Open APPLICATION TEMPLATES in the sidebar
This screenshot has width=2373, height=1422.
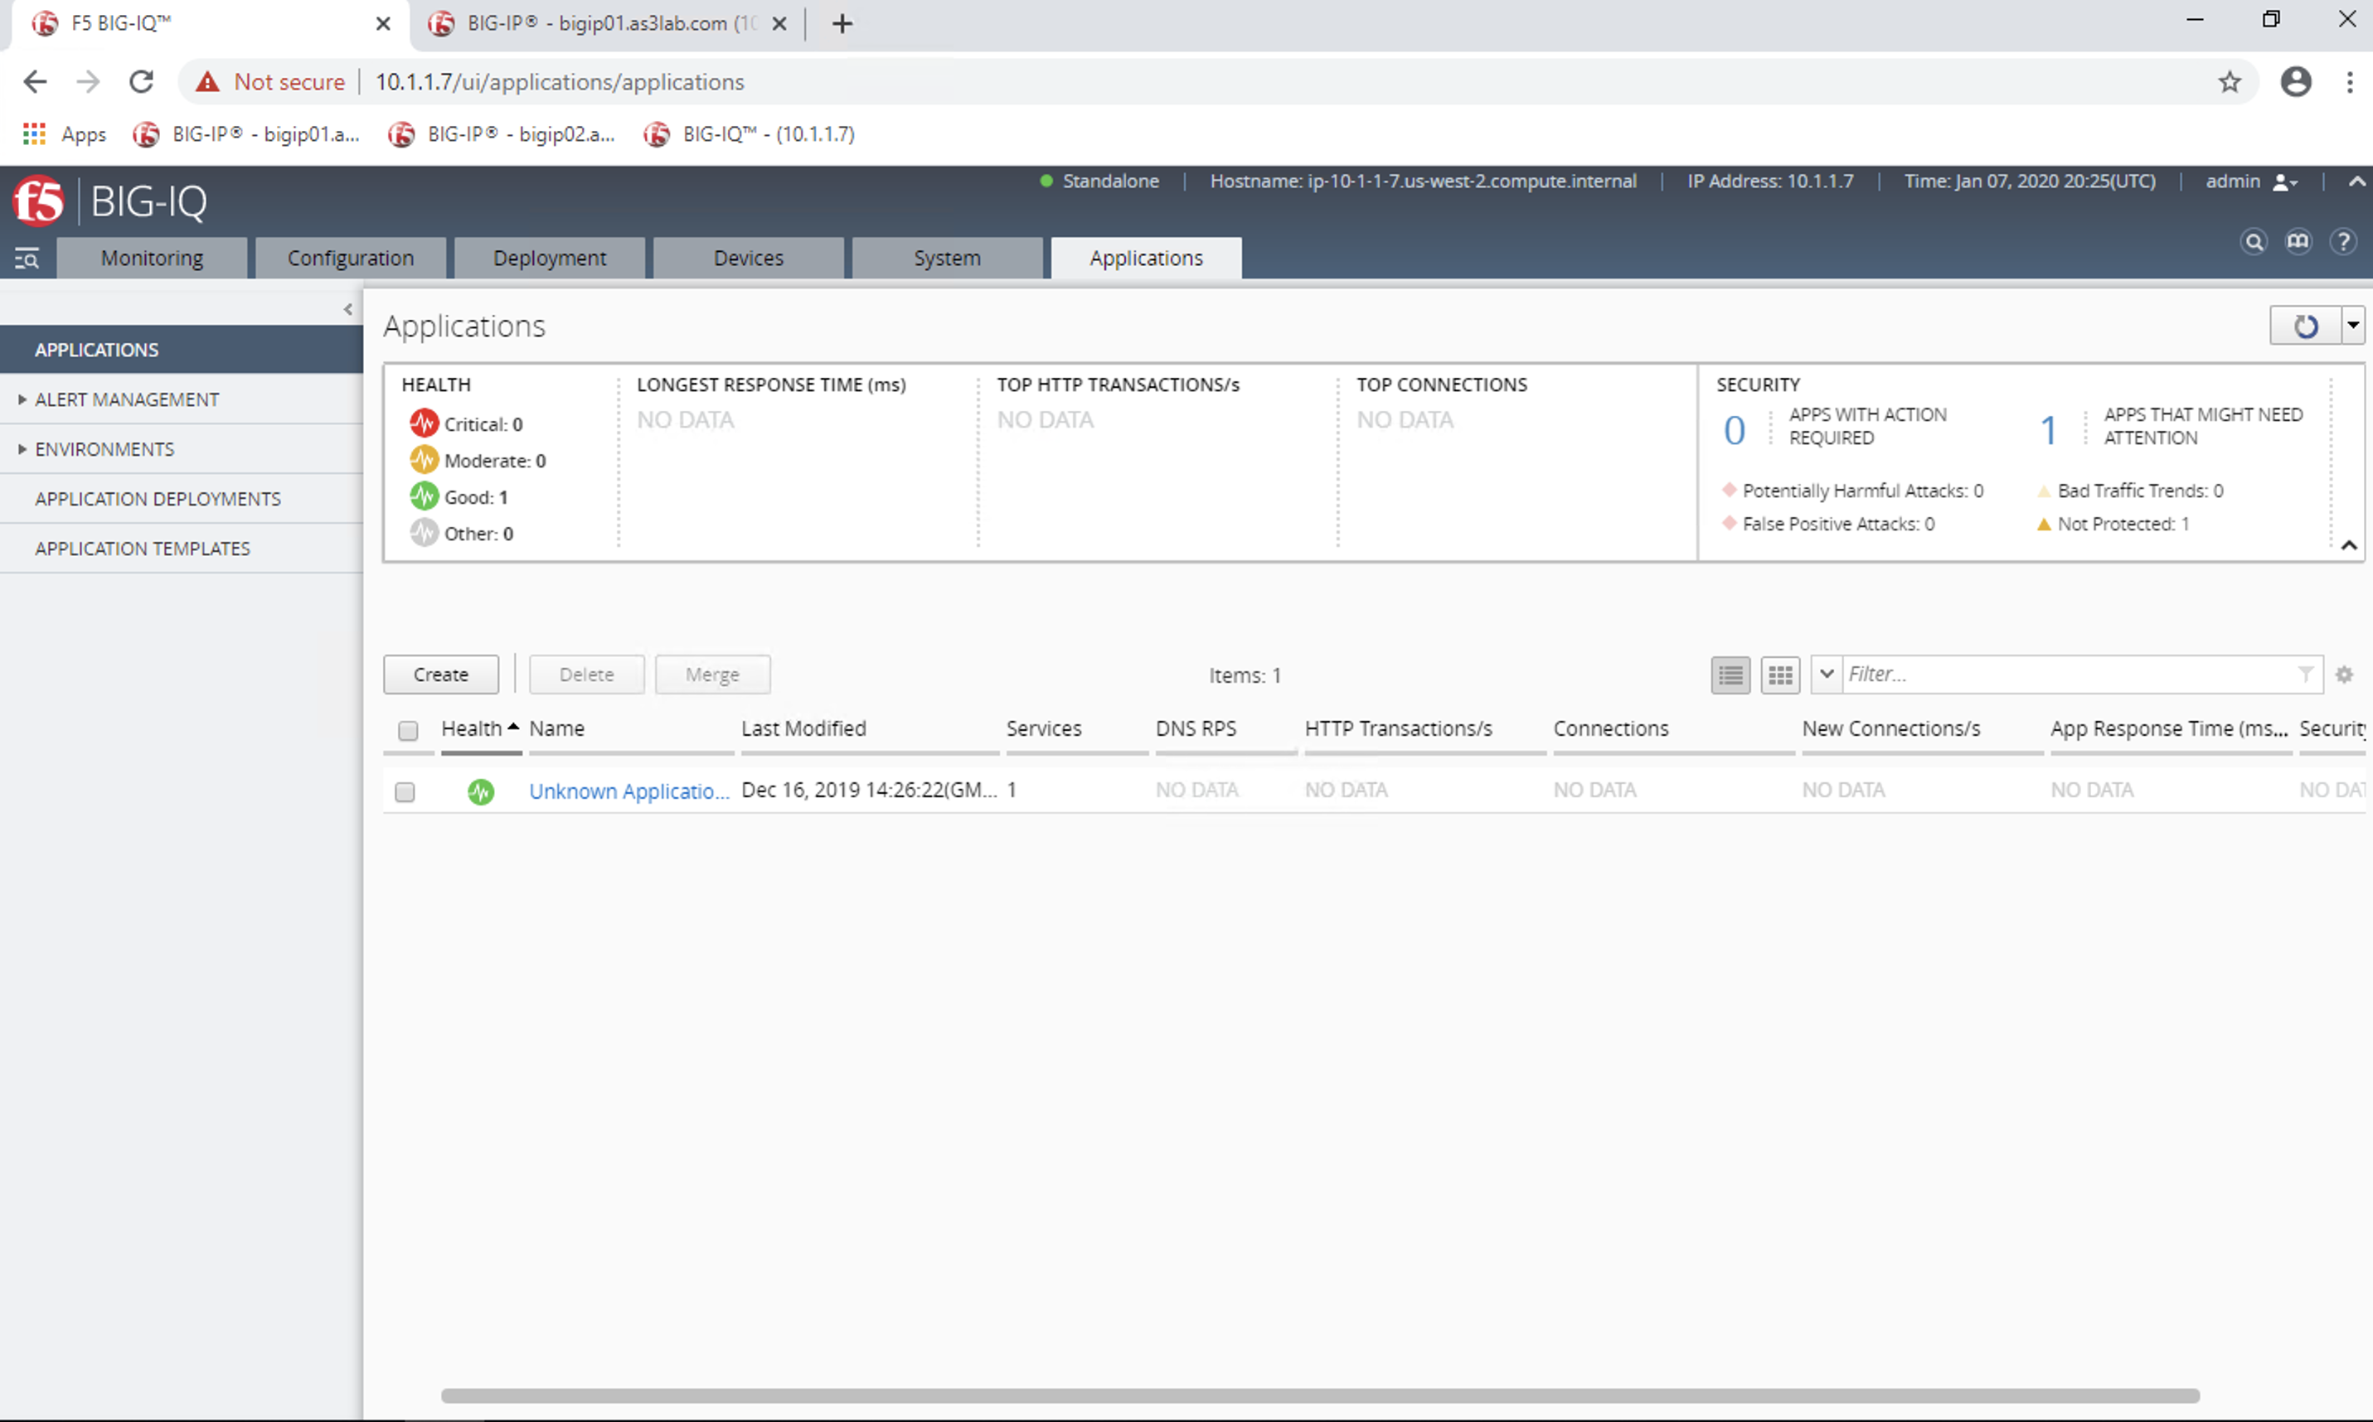coord(143,549)
